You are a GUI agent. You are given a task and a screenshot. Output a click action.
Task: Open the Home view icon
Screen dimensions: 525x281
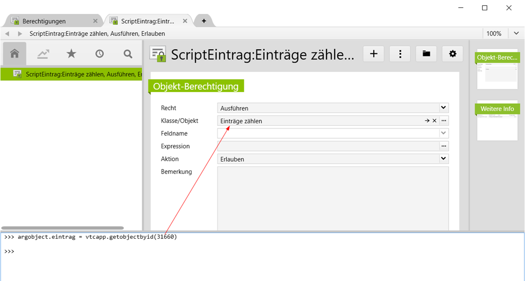click(14, 53)
